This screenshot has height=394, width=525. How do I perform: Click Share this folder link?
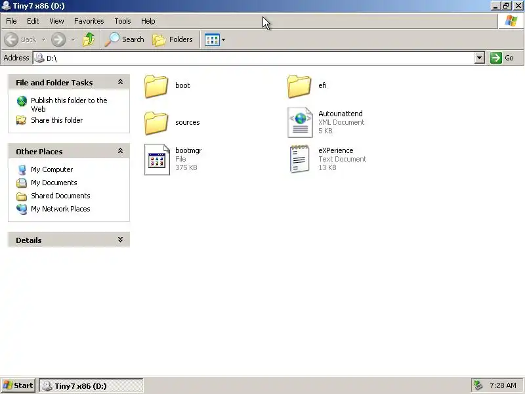pyautogui.click(x=56, y=120)
